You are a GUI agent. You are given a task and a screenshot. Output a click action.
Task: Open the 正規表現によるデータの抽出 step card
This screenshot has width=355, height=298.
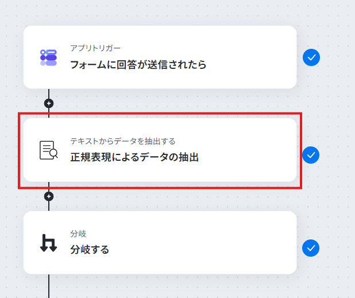pyautogui.click(x=160, y=150)
